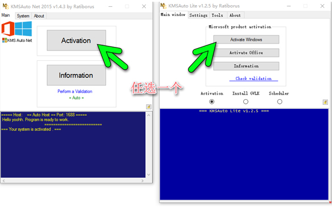Select Main tab in KMSAuto Net
The height and width of the screenshot is (208, 332).
coord(6,15)
